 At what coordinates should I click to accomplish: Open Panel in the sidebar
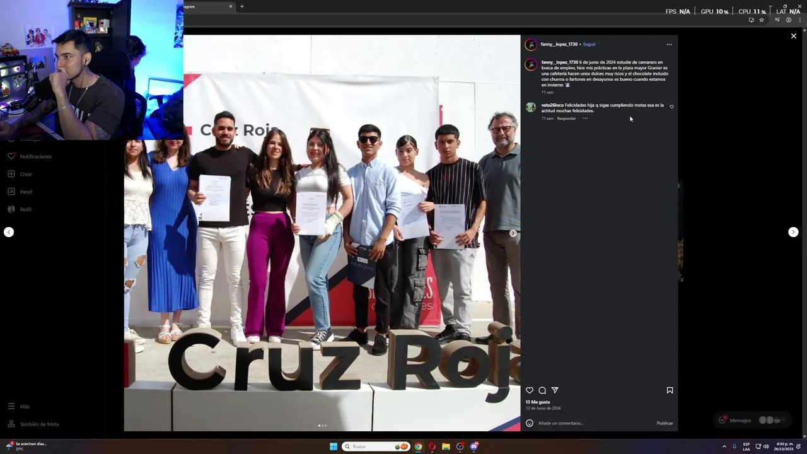click(20, 192)
